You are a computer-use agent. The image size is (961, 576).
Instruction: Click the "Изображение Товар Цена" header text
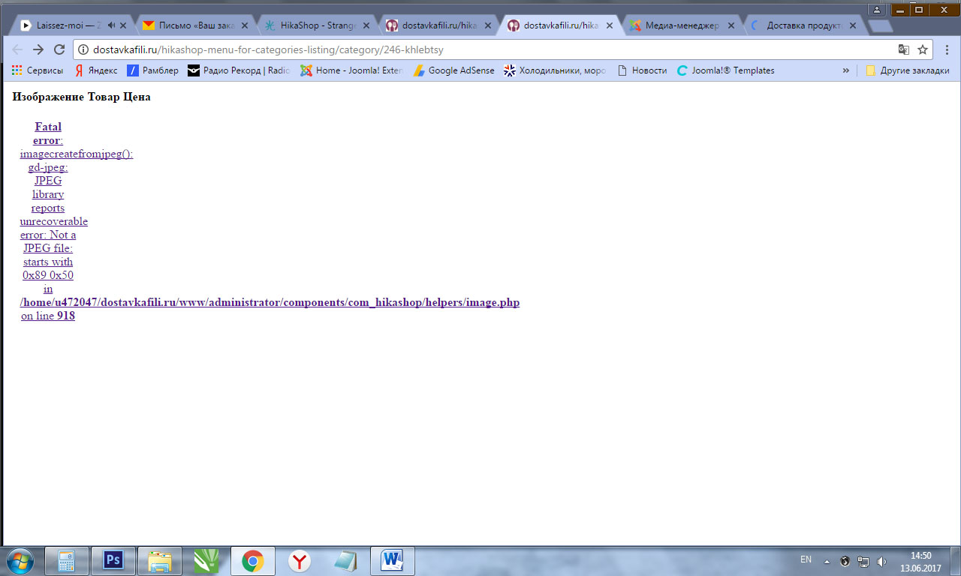[x=82, y=97]
